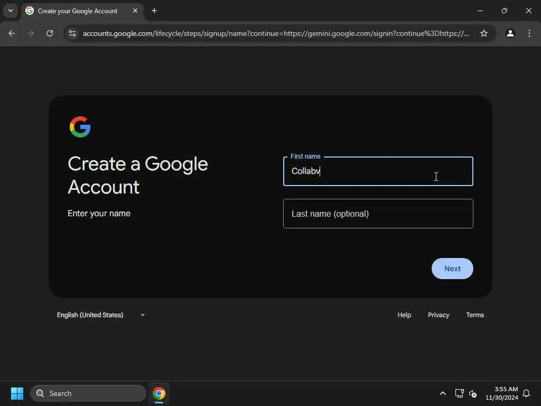Open the notifications bell icon
This screenshot has height=406, width=541.
(x=526, y=393)
